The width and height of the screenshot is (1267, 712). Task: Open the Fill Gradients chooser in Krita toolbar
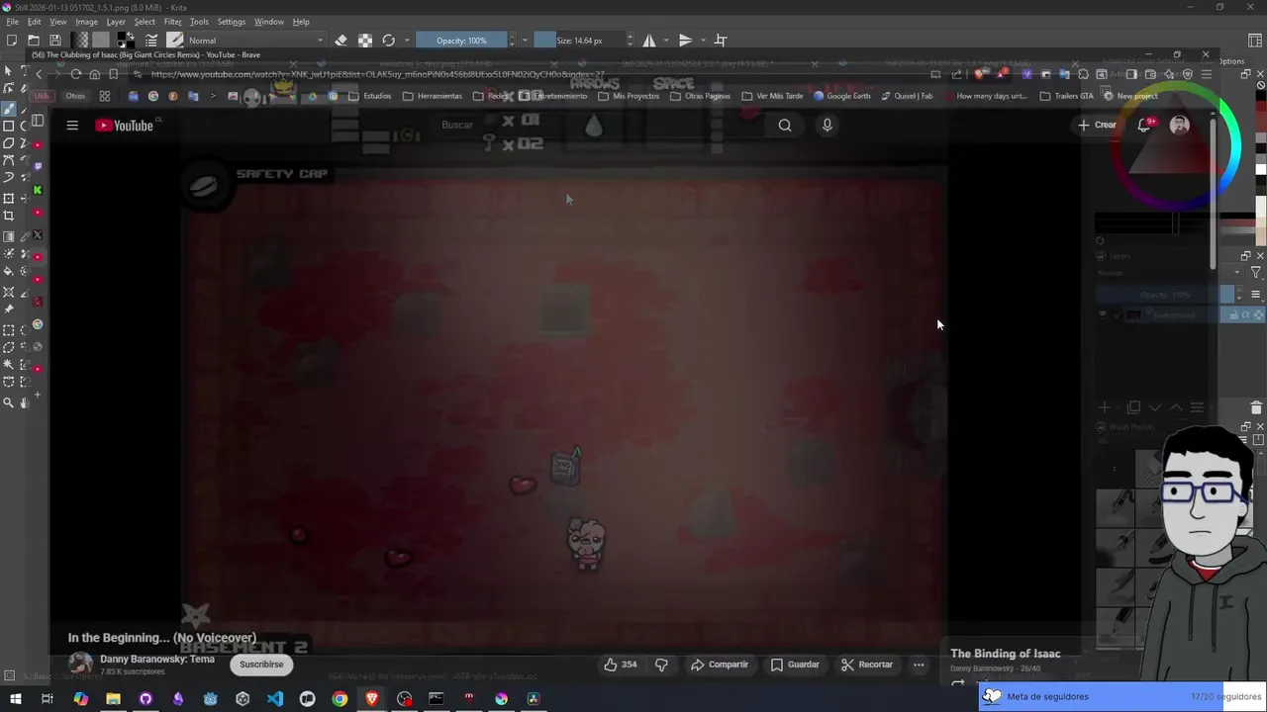(x=80, y=41)
